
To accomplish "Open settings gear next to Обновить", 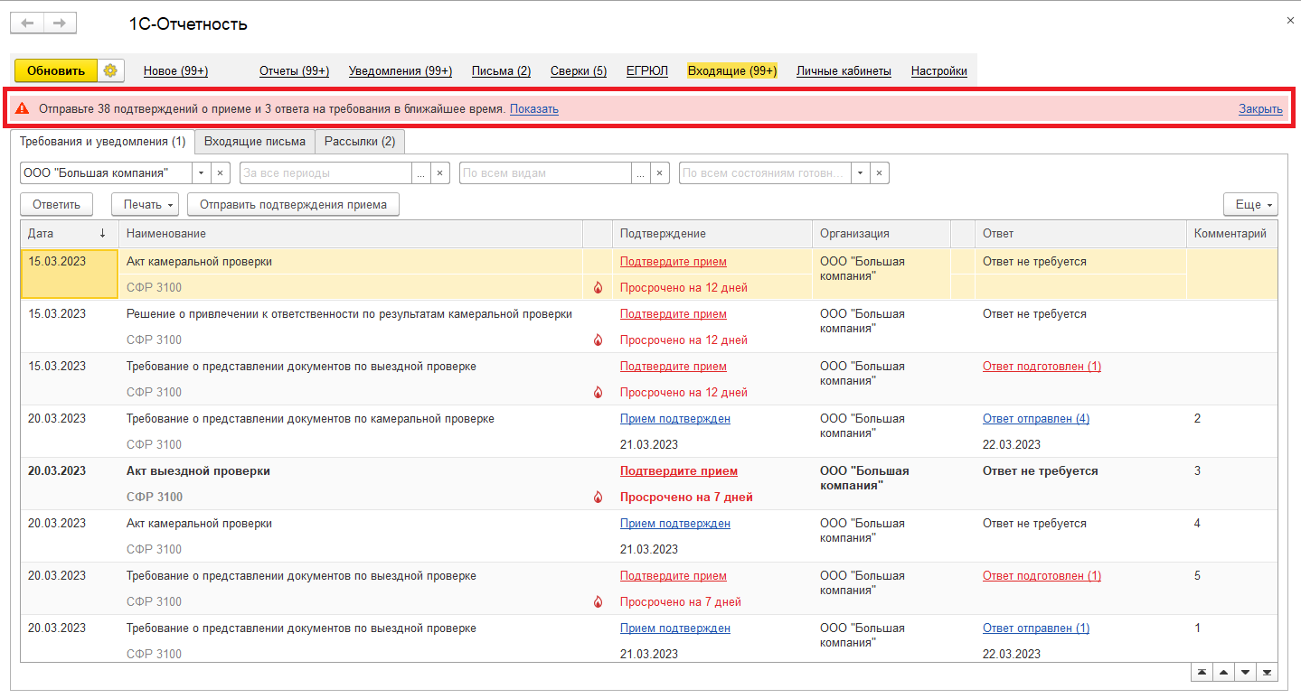I will click(110, 71).
